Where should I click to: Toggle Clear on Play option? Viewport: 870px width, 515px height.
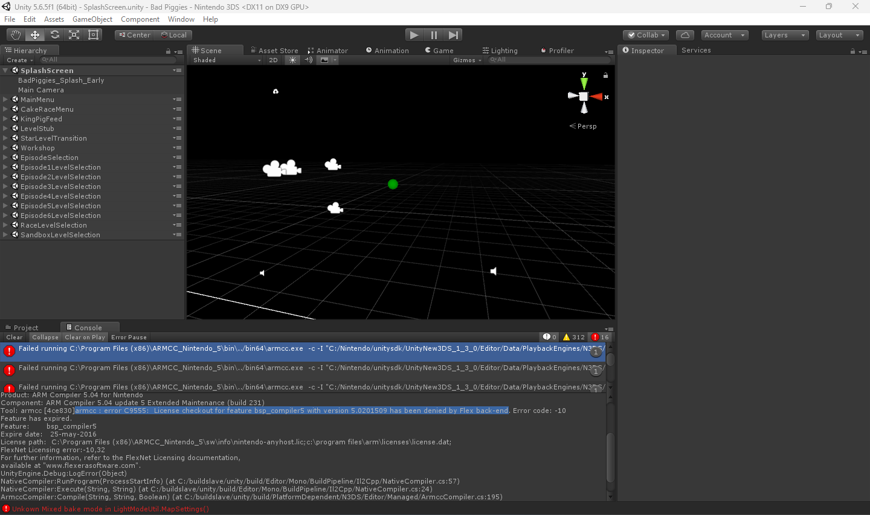[85, 337]
